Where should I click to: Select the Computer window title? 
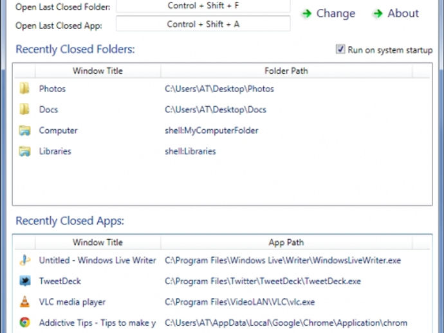pyautogui.click(x=58, y=130)
